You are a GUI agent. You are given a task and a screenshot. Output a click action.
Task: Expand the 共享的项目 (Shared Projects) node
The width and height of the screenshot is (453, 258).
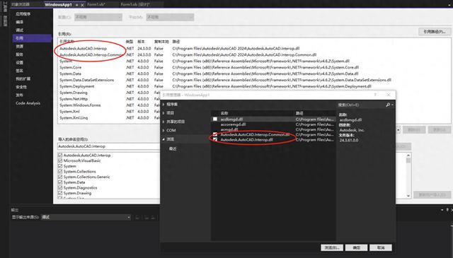(164, 122)
